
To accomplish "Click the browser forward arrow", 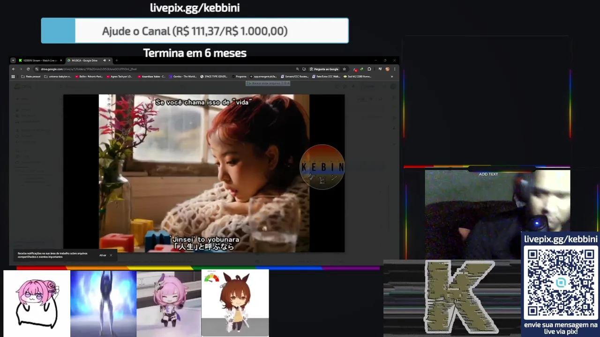I will click(x=21, y=69).
